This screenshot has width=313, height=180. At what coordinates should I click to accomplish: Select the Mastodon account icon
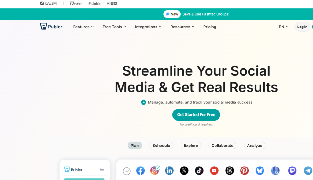292,171
